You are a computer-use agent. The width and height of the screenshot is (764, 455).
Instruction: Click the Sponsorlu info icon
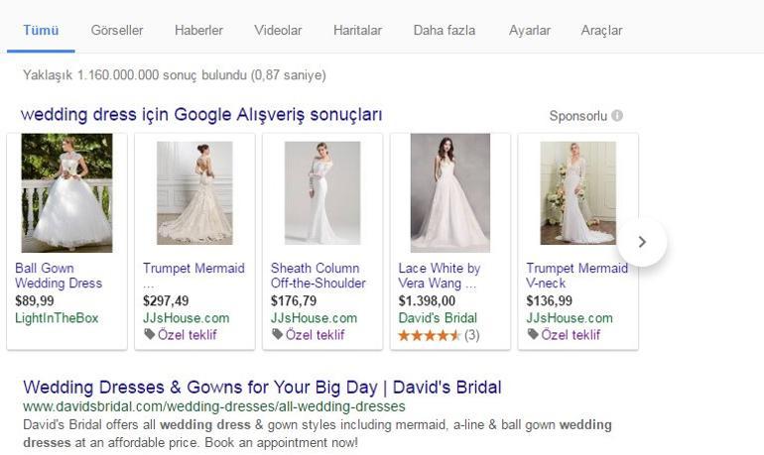(x=617, y=116)
